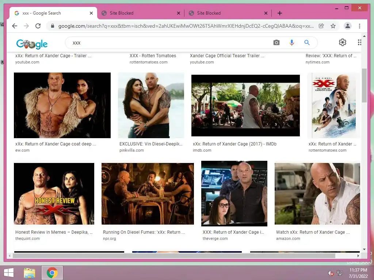Screen dimensions: 374x280
Task: Switch to the first Site Blocked tab
Action: pyautogui.click(x=141, y=13)
